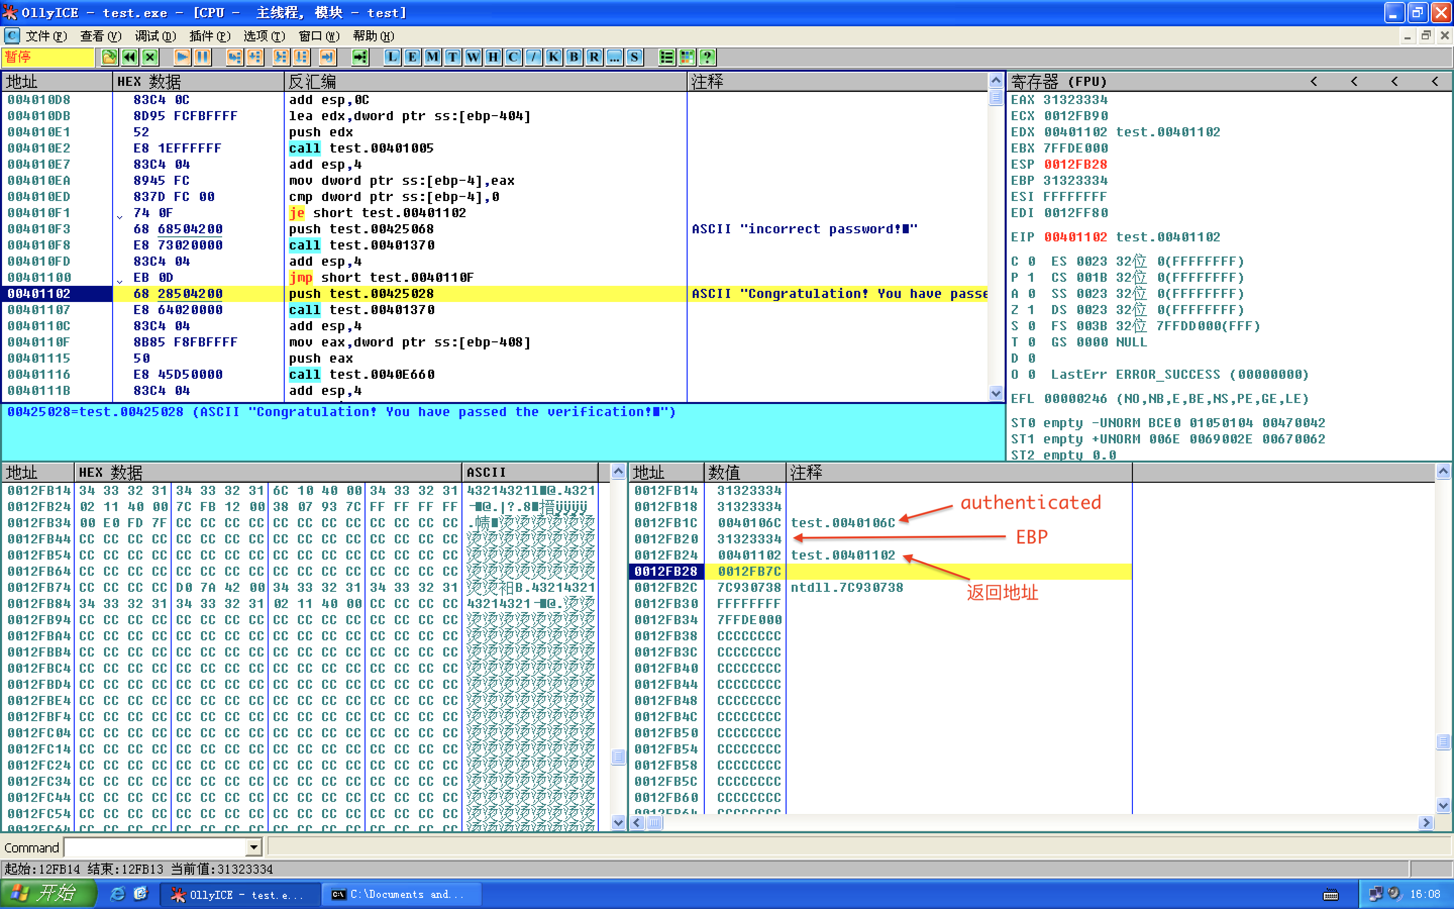Click the HEX 数据 header in dump pane

click(x=268, y=473)
